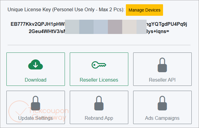Click the green cloud download icon

[x=36, y=65]
